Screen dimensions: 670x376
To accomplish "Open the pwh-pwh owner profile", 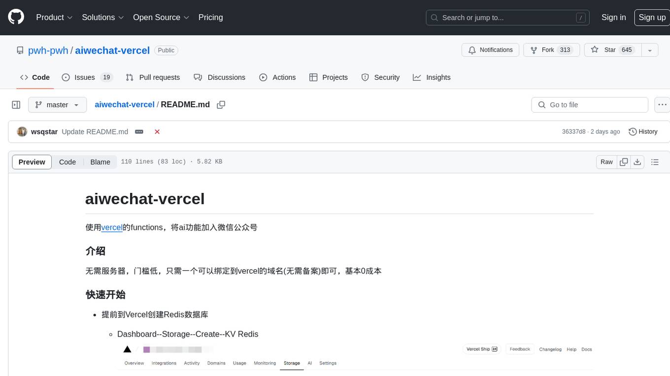I will coord(48,50).
